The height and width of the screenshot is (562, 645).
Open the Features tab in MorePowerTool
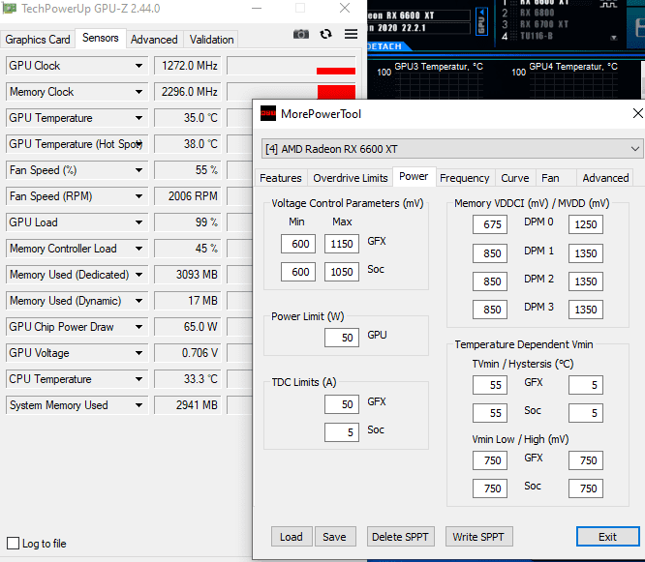(281, 178)
